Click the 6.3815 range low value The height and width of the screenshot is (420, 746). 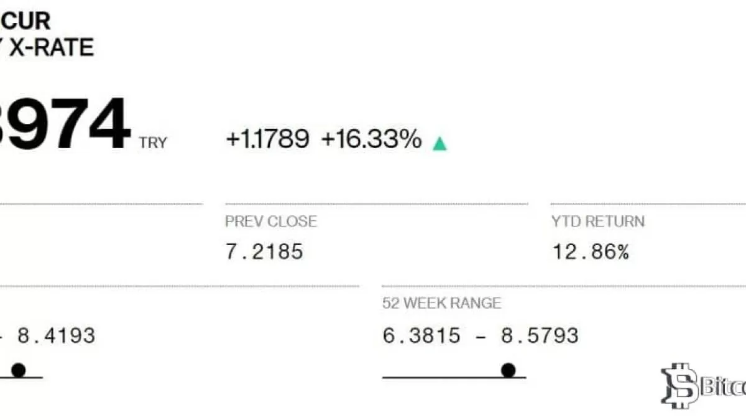pyautogui.click(x=421, y=336)
